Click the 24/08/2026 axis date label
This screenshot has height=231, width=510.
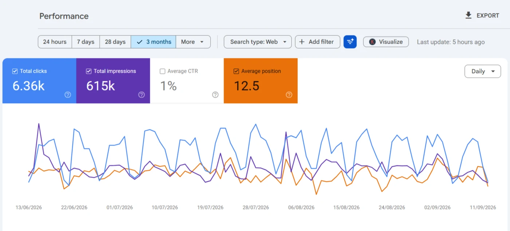tap(392, 207)
